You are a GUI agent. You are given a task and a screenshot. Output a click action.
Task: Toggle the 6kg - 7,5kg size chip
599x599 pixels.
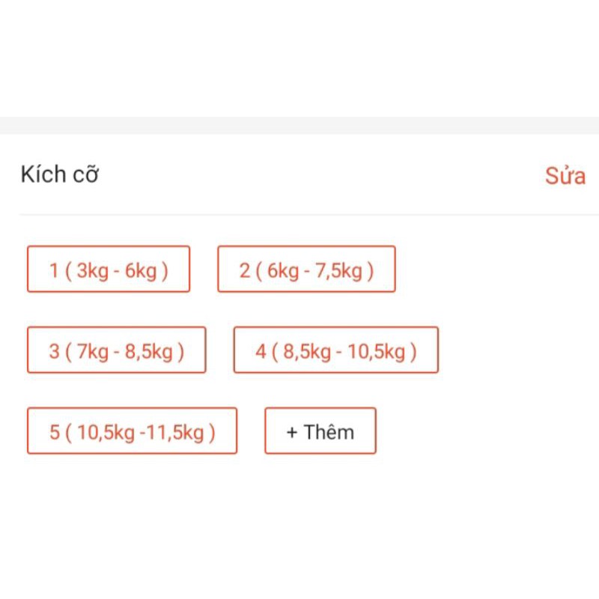[306, 270]
